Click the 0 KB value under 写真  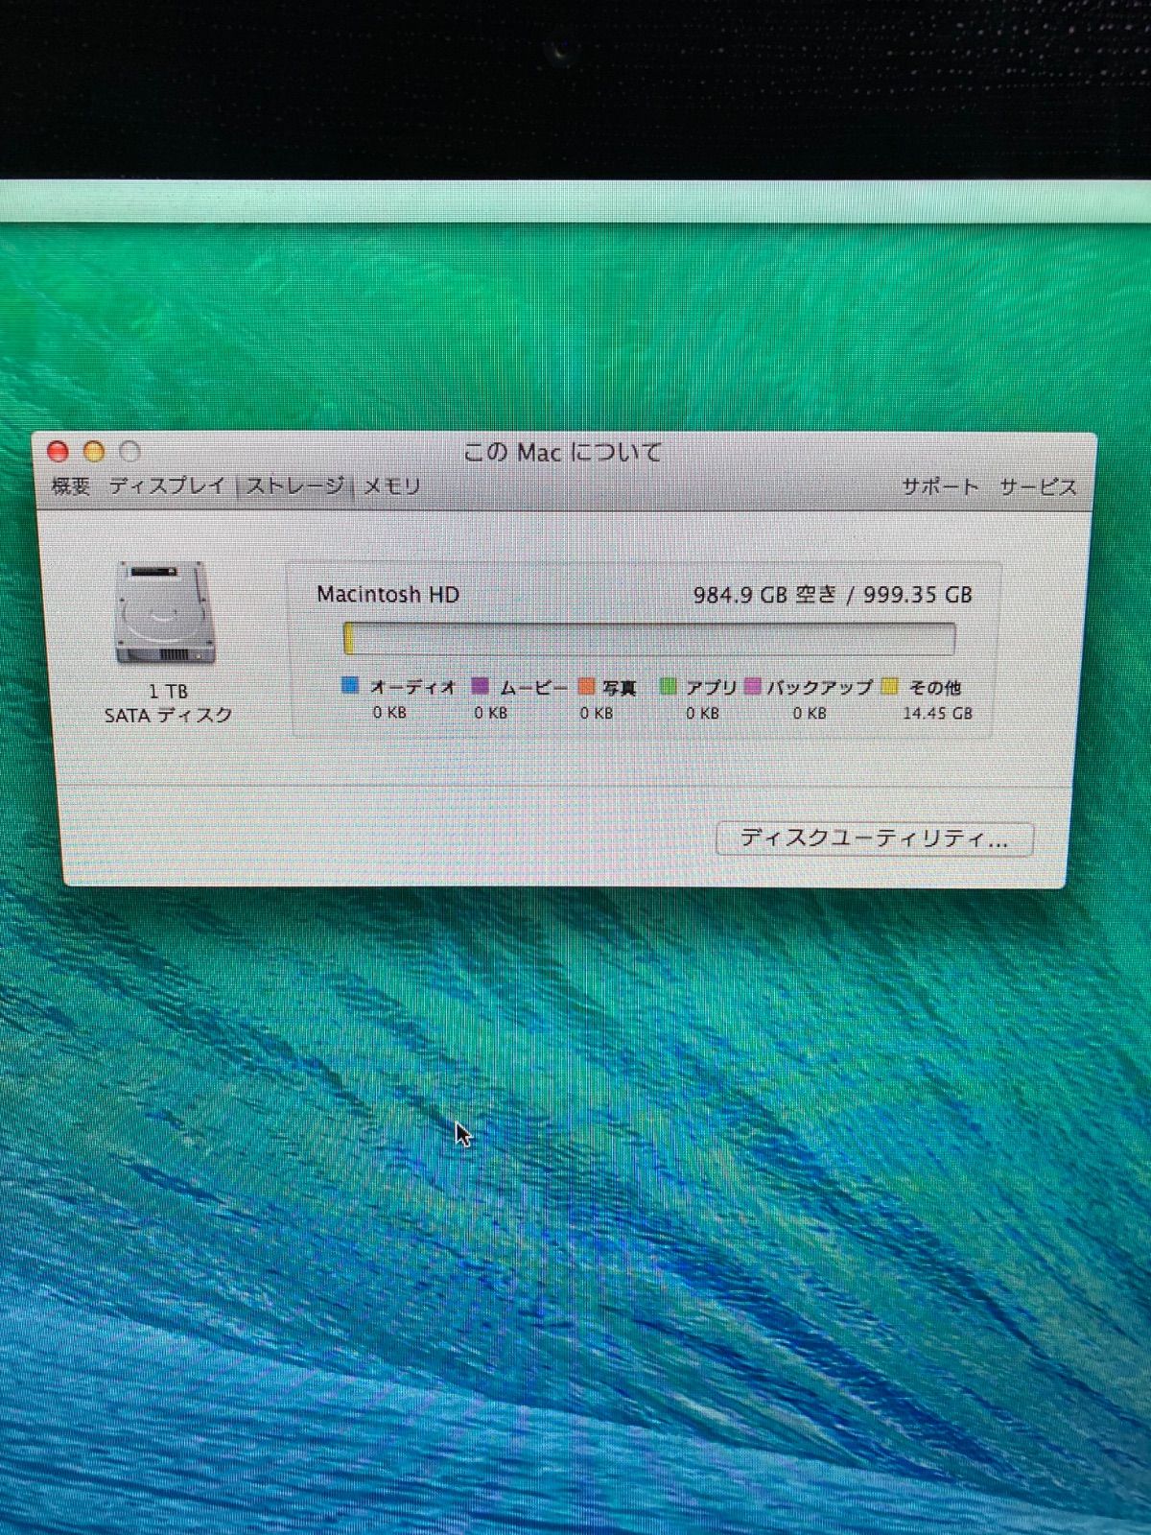[x=597, y=714]
